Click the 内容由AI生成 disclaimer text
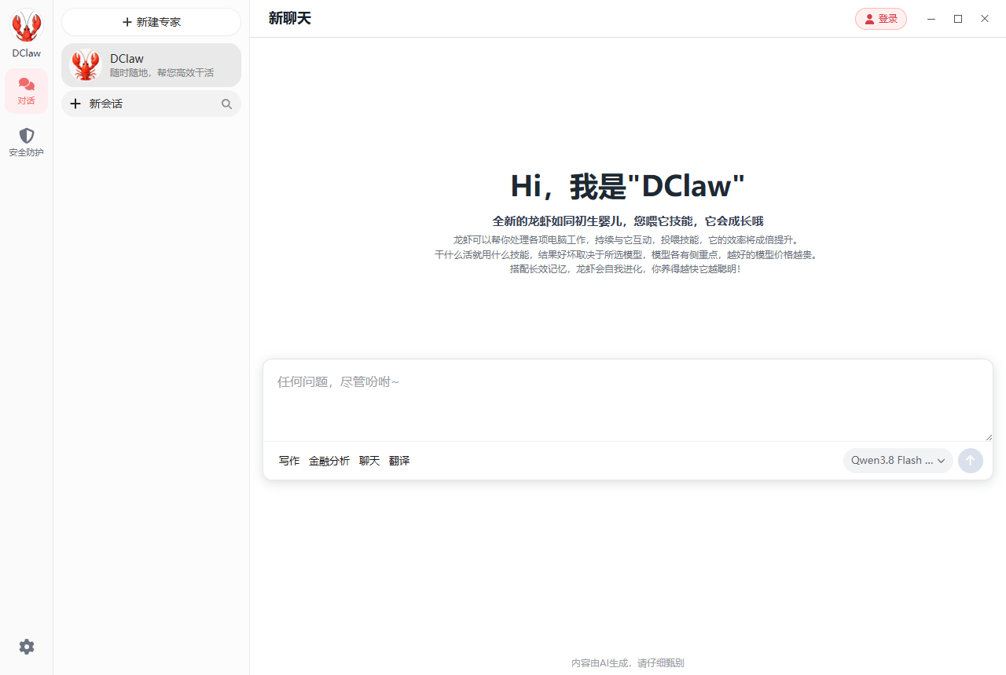 [628, 663]
